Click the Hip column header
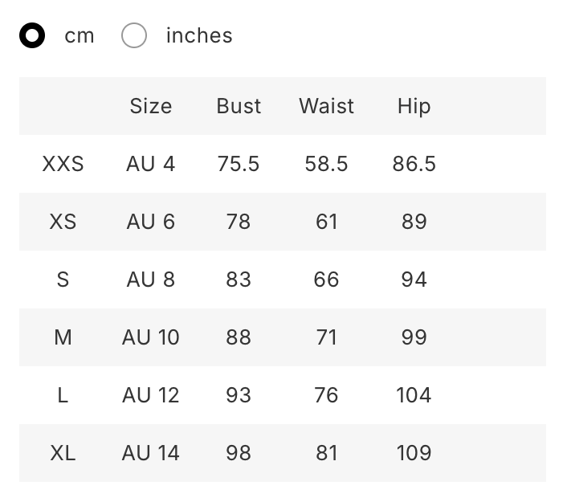The width and height of the screenshot is (567, 498). tap(414, 106)
